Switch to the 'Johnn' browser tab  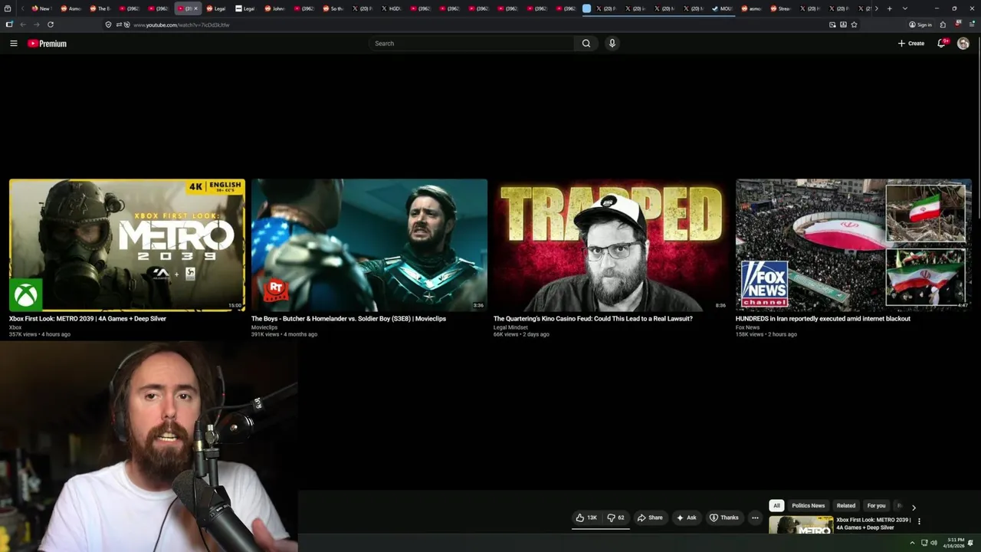[x=275, y=8]
